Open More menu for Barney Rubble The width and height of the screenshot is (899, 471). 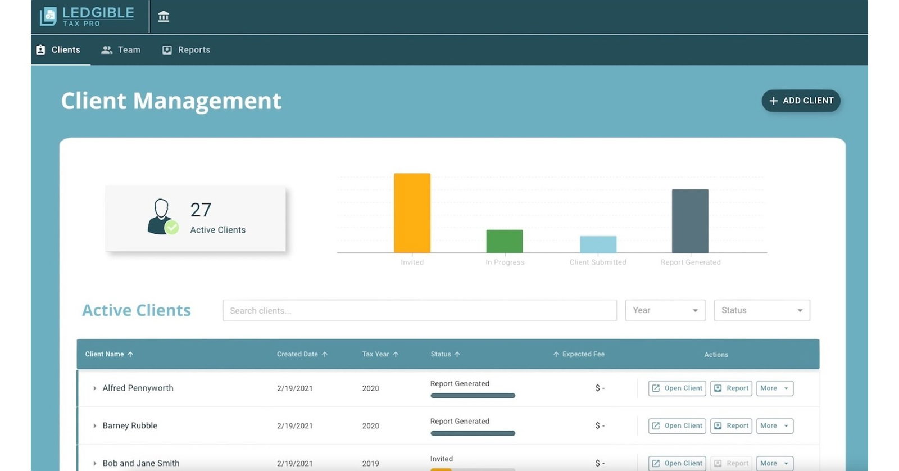point(775,425)
